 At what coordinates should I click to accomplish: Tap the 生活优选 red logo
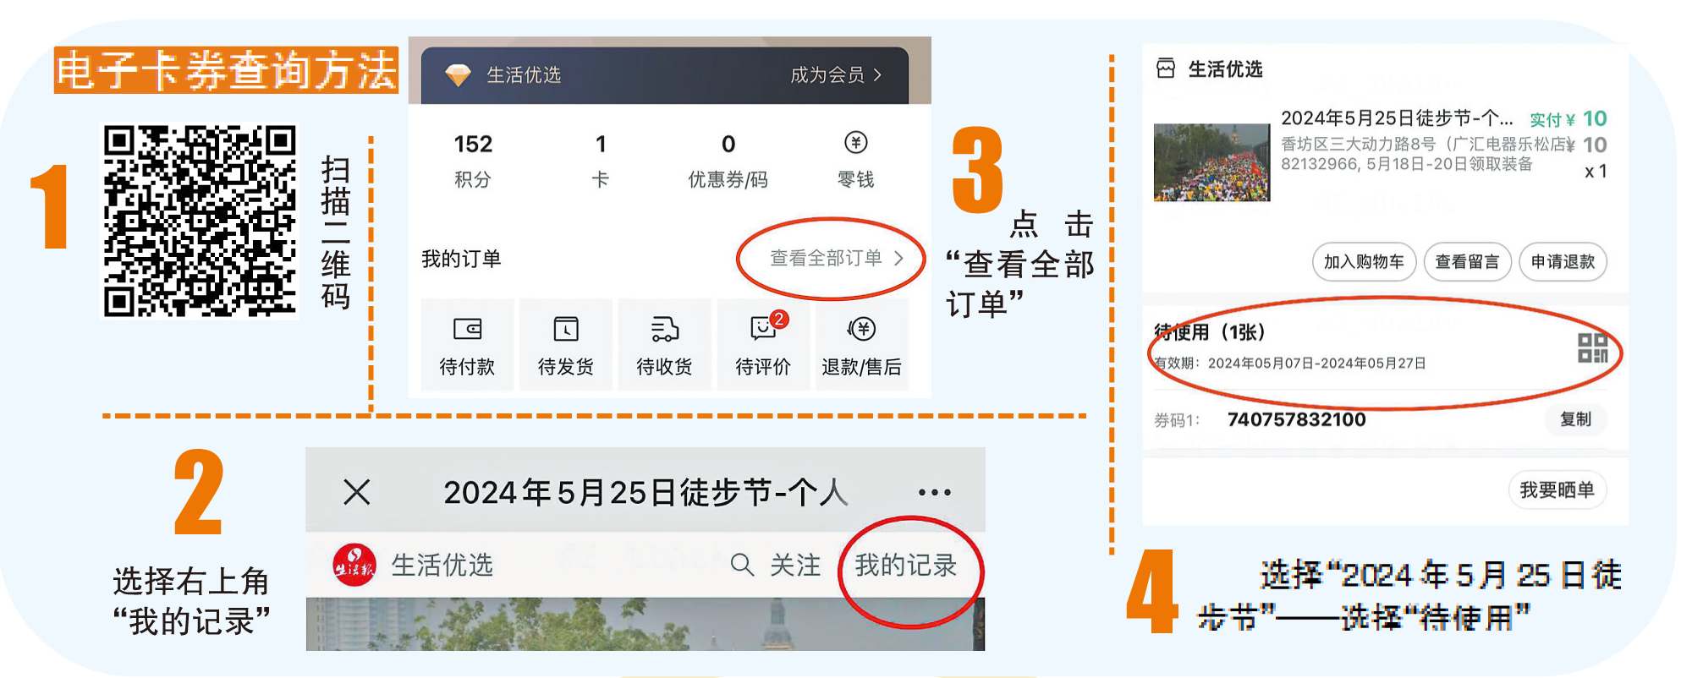(x=354, y=565)
